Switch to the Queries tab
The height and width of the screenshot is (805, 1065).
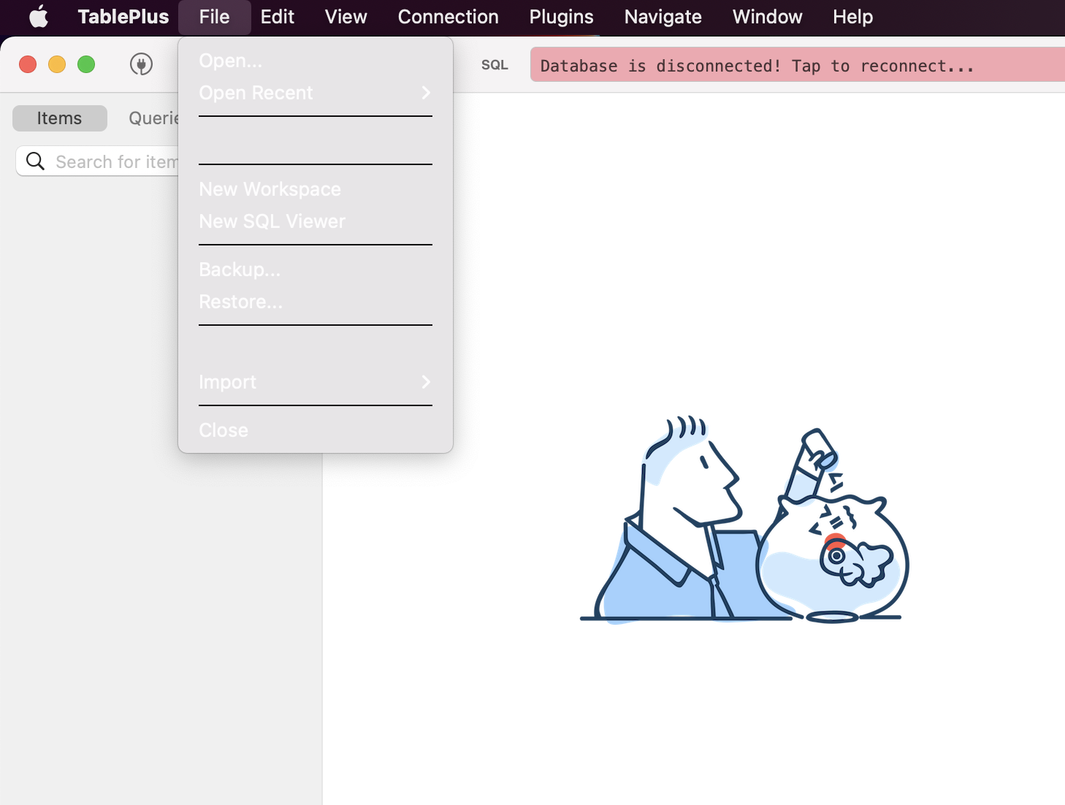153,118
